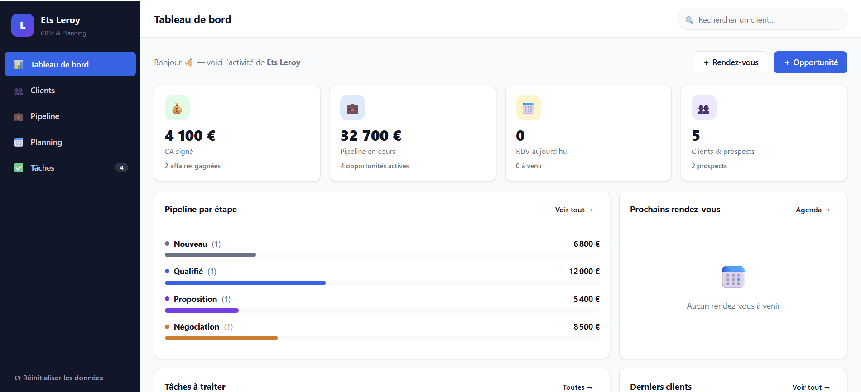This screenshot has height=392, width=861.
Task: Follow the Voir tout link in Derniers clients
Action: 811,387
